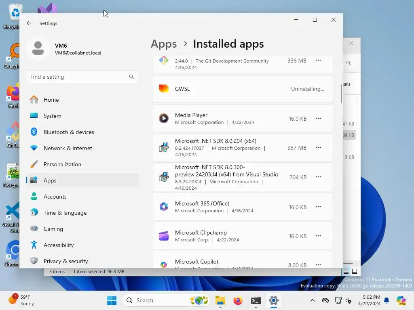414x310 pixels.
Task: Open the Git Bash desktop shortcut
Action: 13,135
